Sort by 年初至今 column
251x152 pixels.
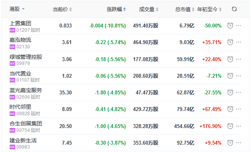209,9
